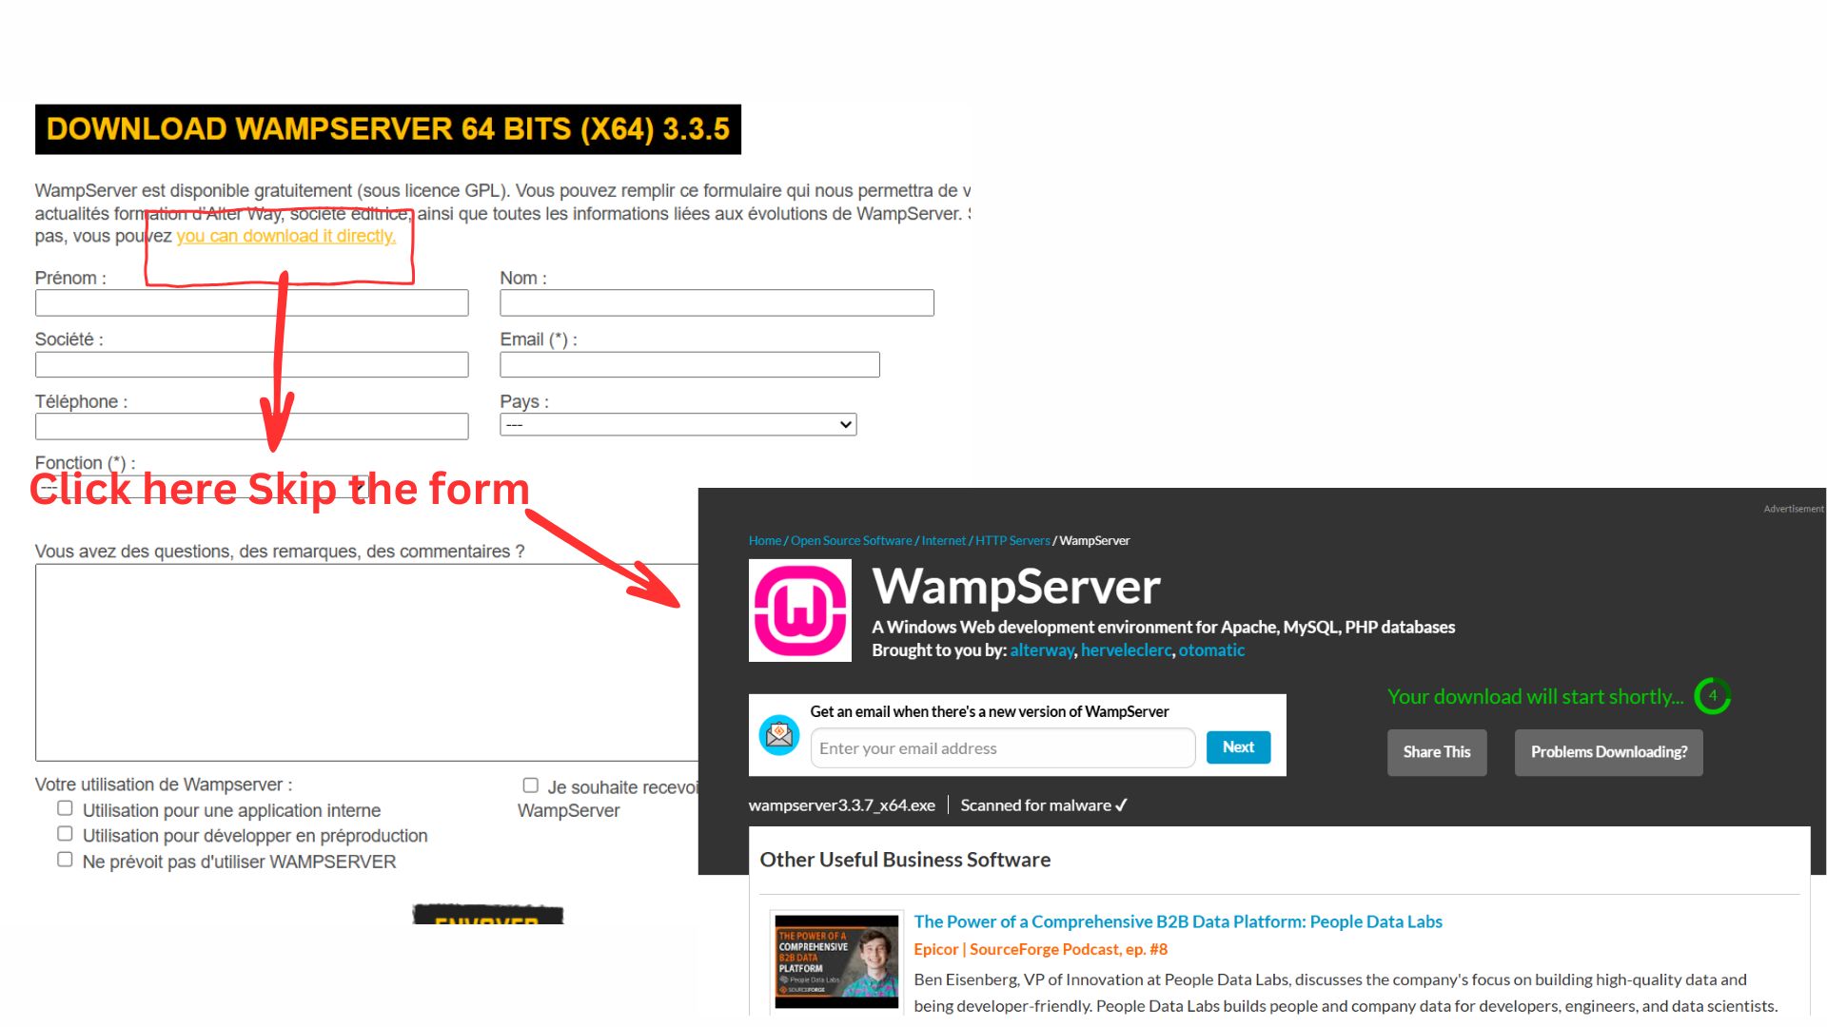Viewport: 1827px width, 1027px height.
Task: Click the WampServer logo icon top-left
Action: [x=799, y=612]
